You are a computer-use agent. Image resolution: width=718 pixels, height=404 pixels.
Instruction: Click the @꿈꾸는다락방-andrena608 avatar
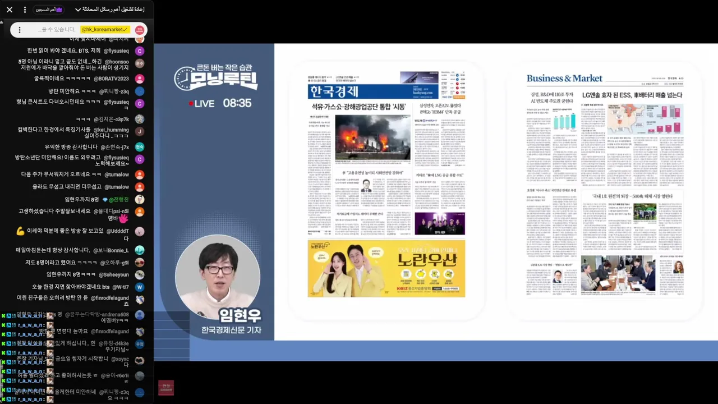tap(140, 315)
